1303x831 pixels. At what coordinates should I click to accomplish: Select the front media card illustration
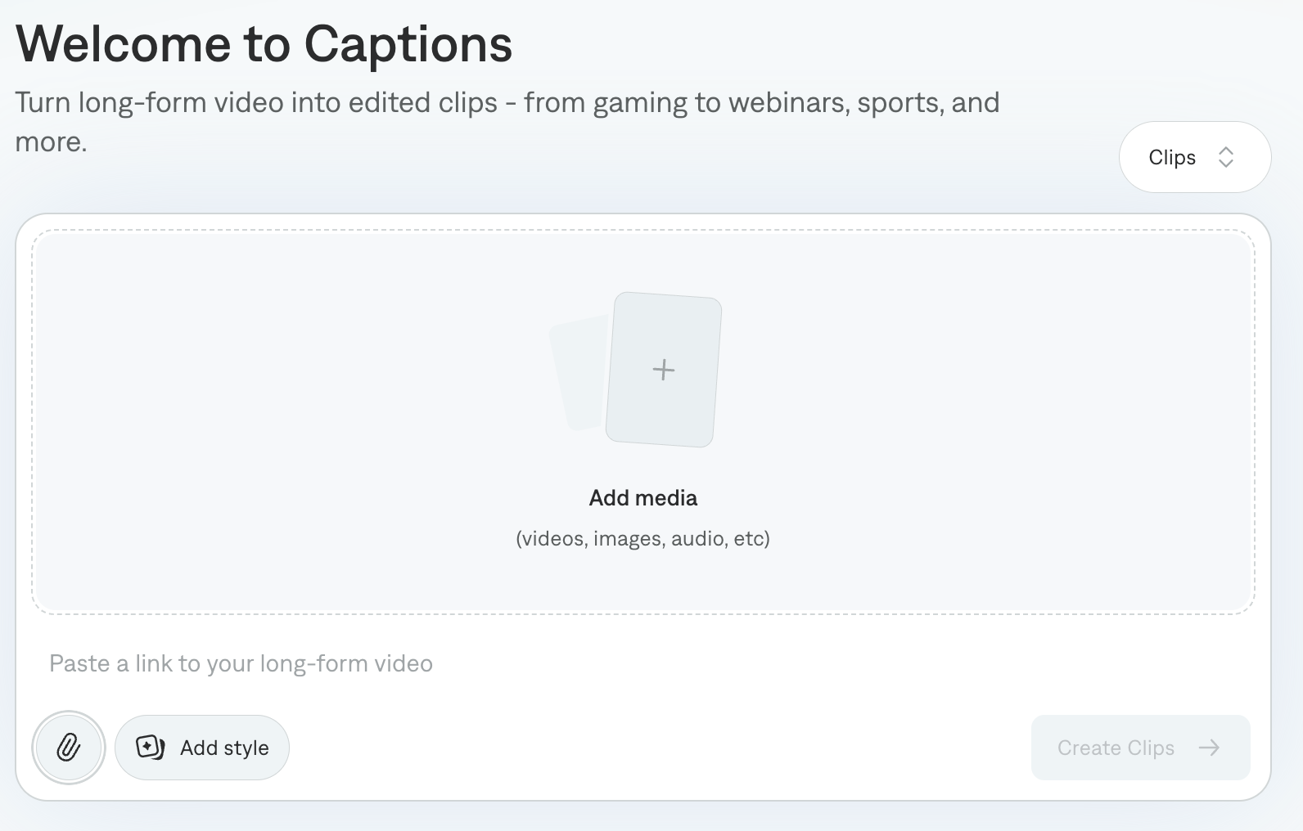point(664,370)
